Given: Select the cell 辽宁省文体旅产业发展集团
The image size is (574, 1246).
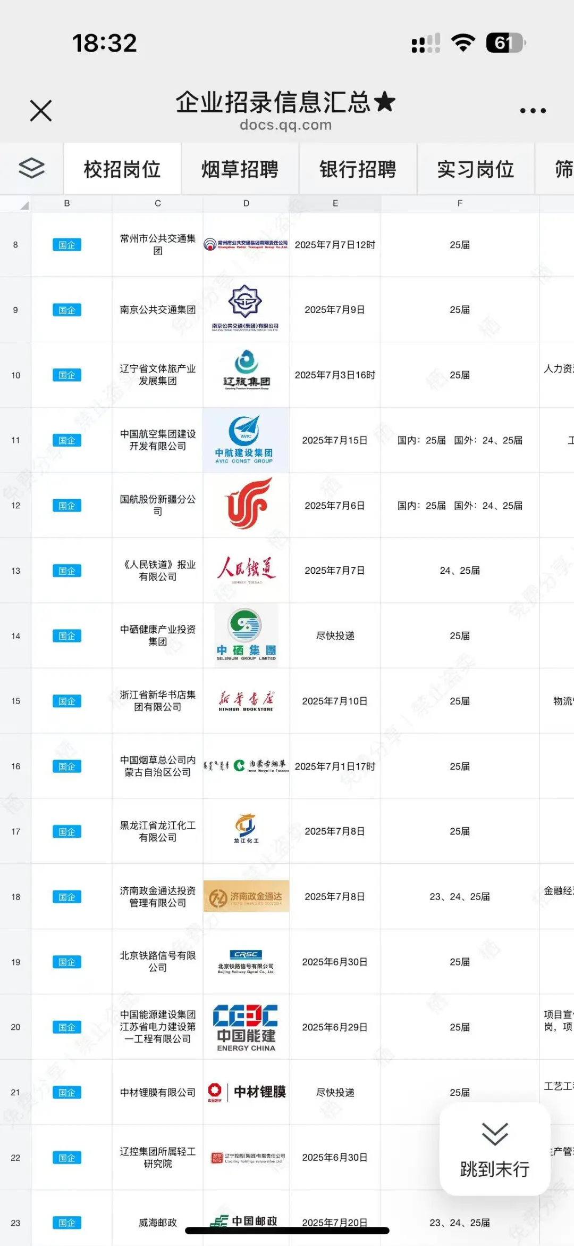Looking at the screenshot, I should click(x=157, y=375).
